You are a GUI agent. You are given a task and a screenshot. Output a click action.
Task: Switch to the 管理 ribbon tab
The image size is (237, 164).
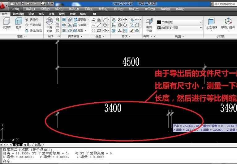(x=72, y=14)
